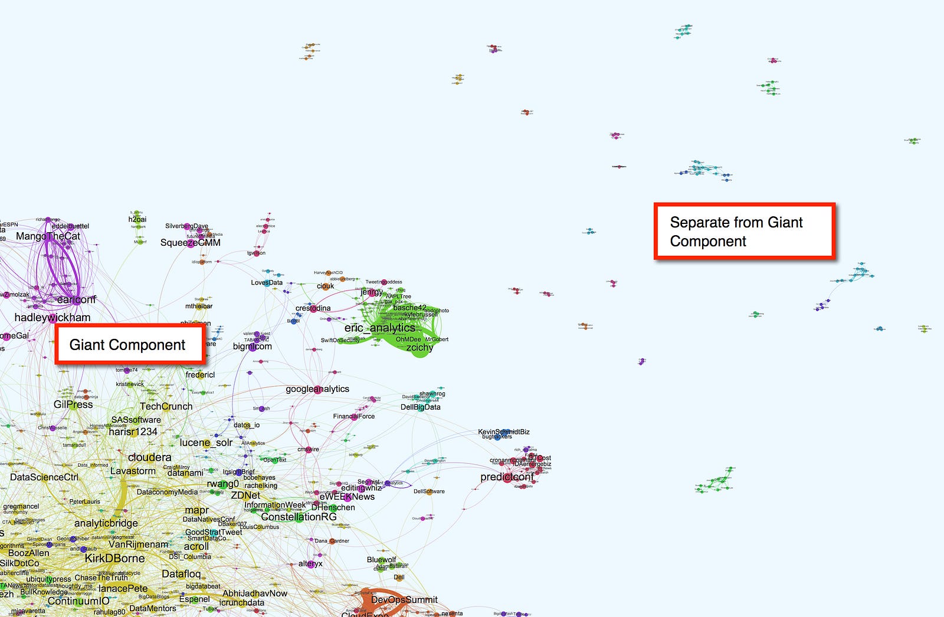This screenshot has width=944, height=617.
Task: Click the MangoTheCat node label
Action: click(x=48, y=236)
